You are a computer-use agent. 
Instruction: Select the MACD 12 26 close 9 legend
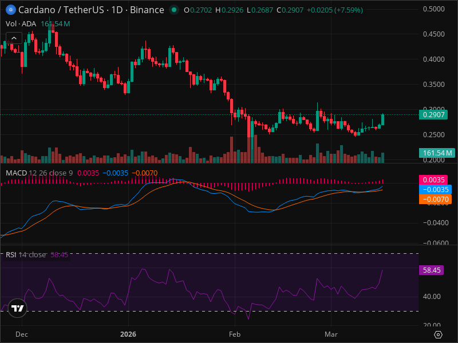(40, 173)
